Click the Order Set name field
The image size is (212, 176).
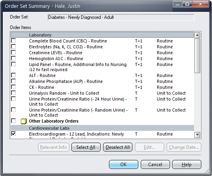tap(121, 17)
